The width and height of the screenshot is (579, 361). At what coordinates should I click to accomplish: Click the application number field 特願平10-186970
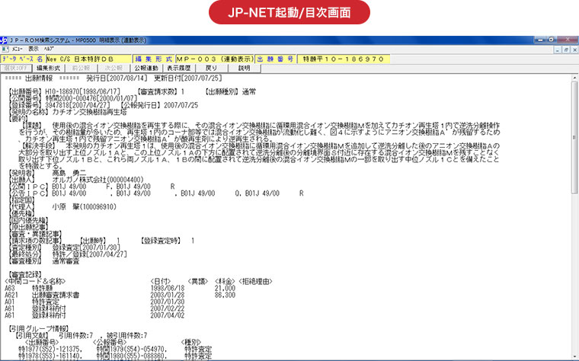tap(343, 58)
